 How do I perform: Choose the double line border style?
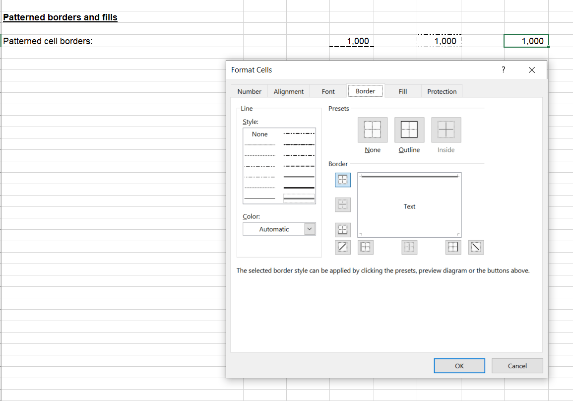[299, 199]
